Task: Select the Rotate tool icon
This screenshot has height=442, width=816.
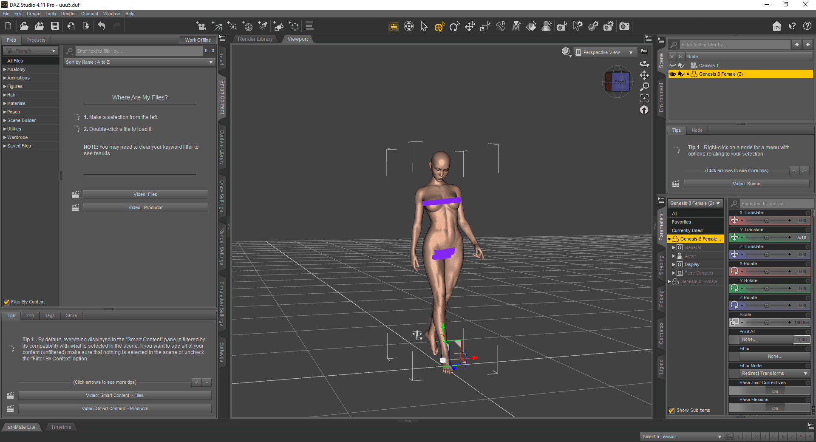Action: tap(454, 27)
